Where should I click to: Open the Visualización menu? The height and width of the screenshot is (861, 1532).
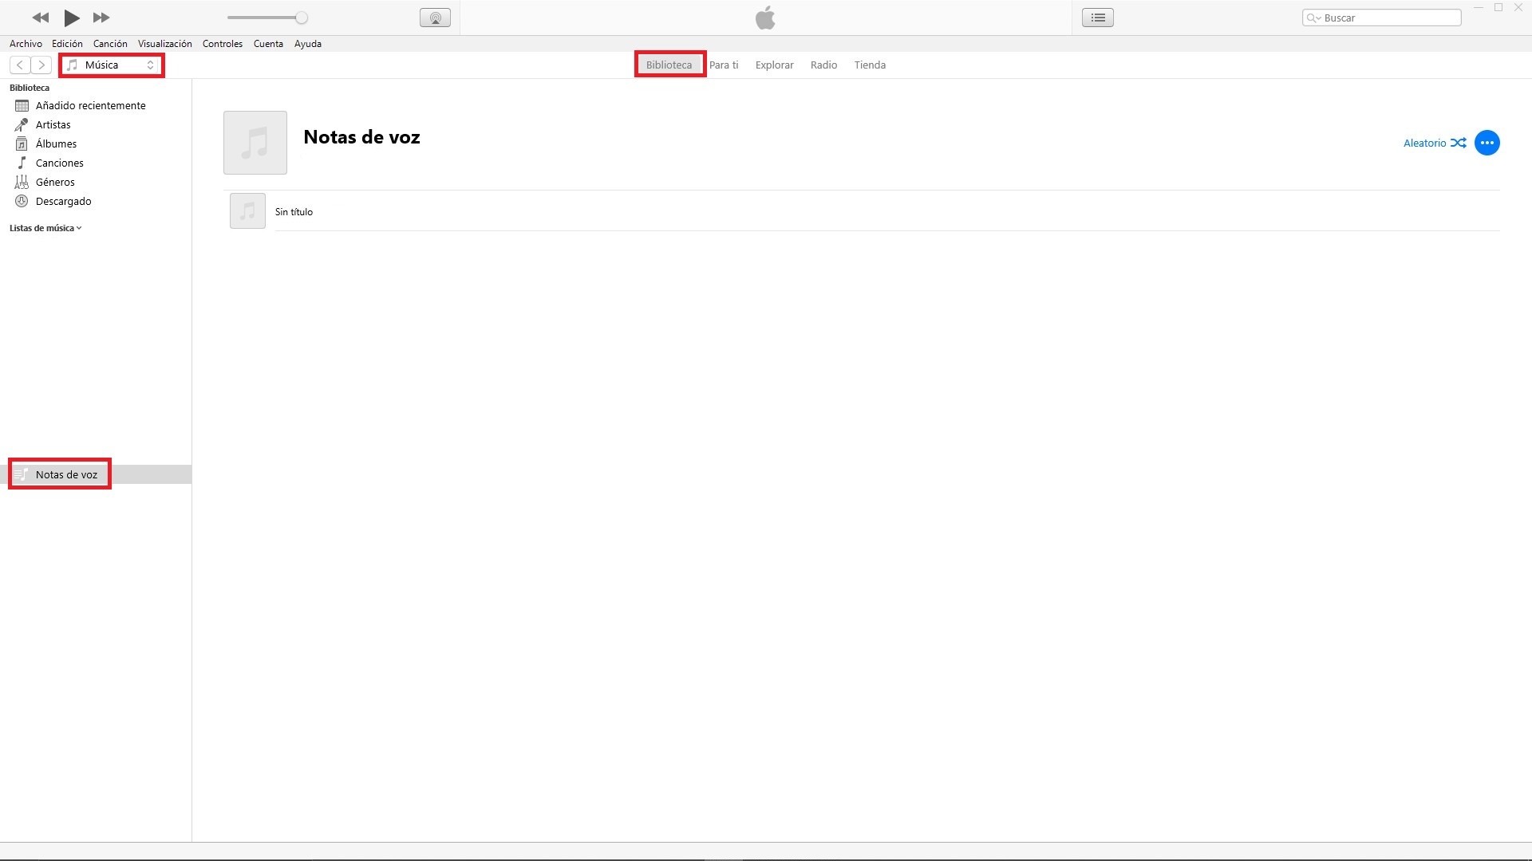[x=164, y=44]
